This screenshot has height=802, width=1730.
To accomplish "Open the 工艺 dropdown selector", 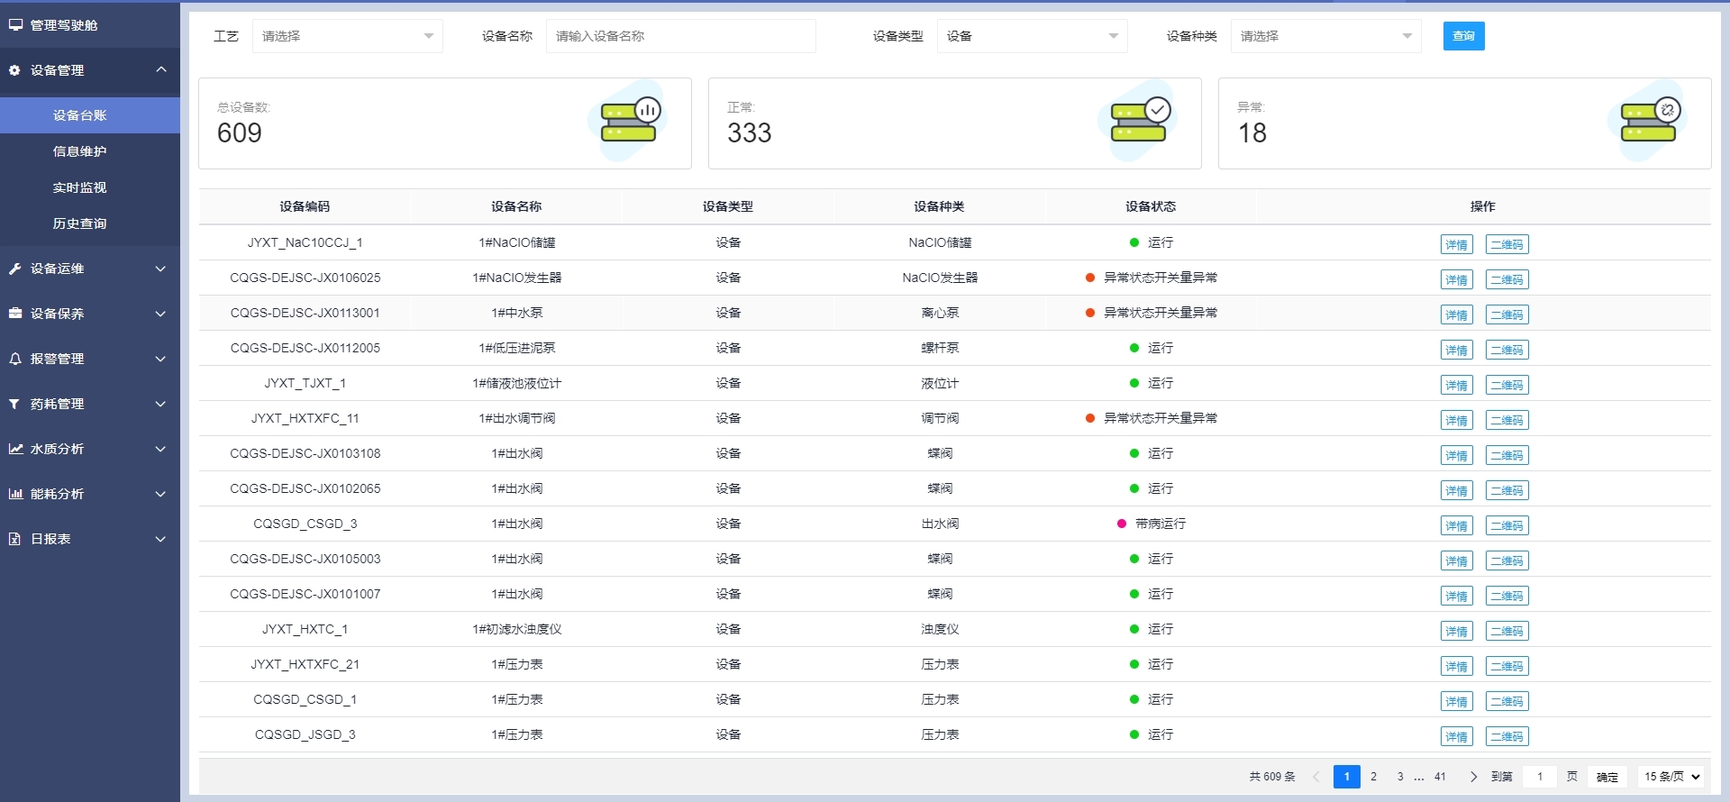I will click(x=347, y=36).
